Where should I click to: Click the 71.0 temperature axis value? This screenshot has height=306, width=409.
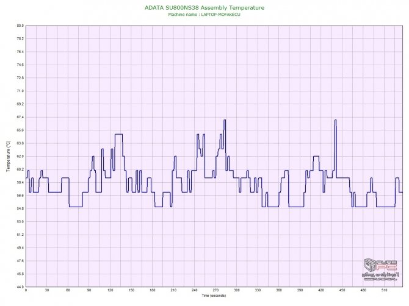(20, 91)
